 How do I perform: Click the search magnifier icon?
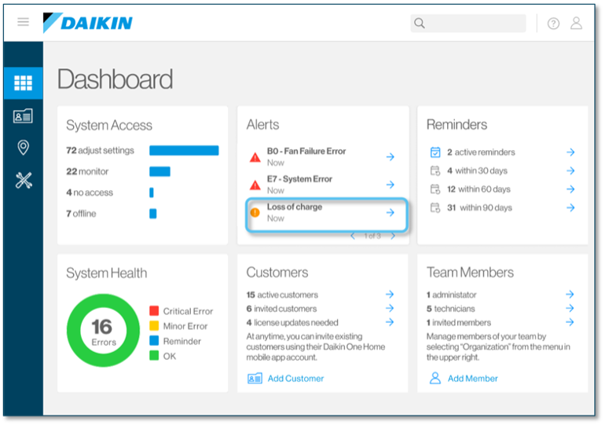click(420, 24)
